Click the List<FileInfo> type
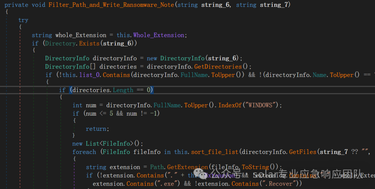The height and width of the screenshot is (189, 375). [109, 144]
